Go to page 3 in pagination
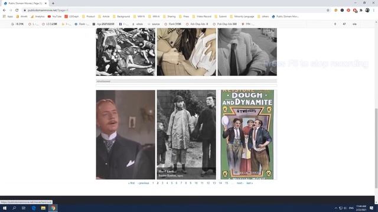This screenshot has height=212, width=378. (x=162, y=183)
